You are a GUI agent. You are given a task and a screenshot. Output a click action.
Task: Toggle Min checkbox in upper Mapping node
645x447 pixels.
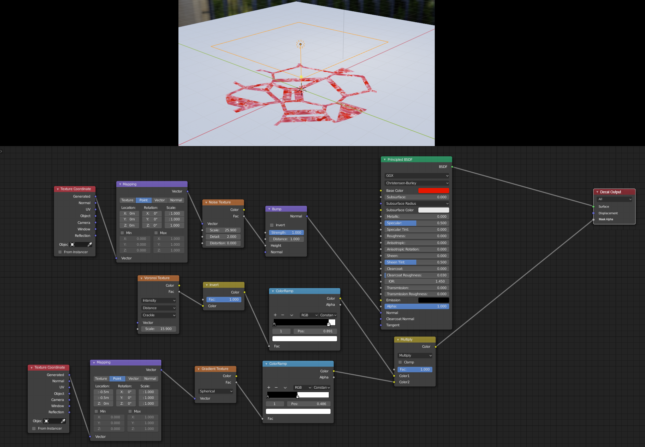click(122, 233)
